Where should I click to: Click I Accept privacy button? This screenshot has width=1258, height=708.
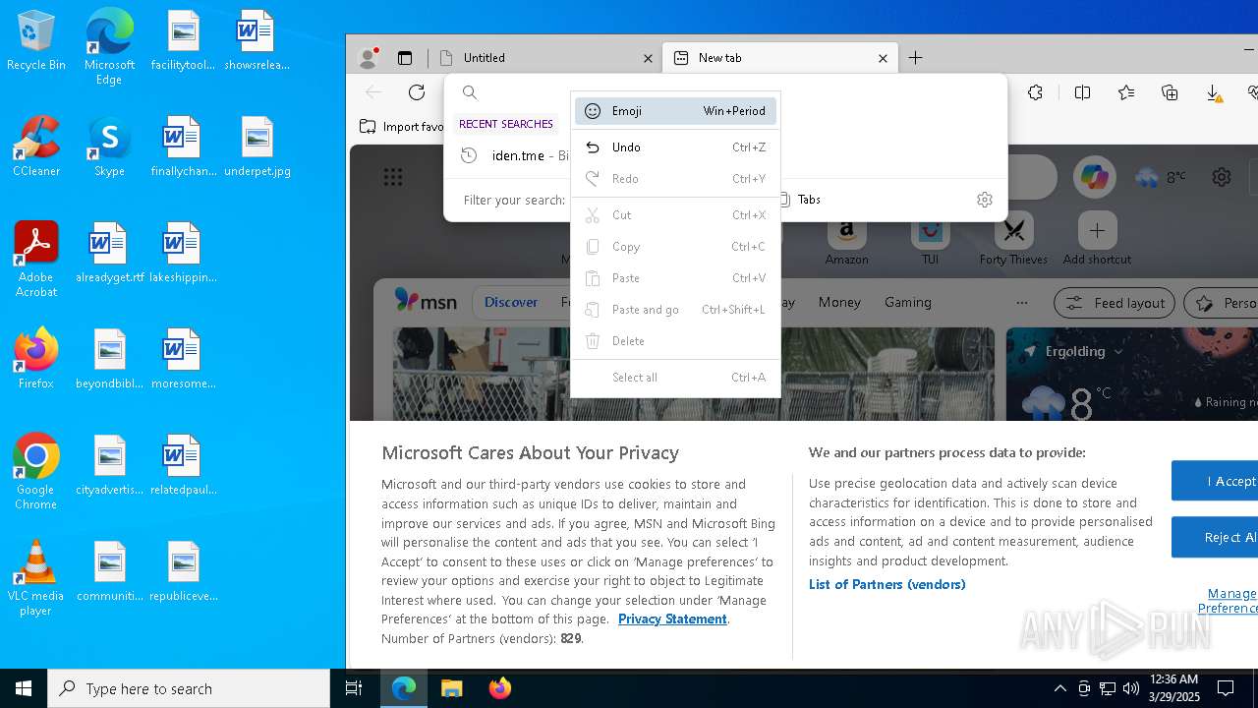pos(1215,481)
